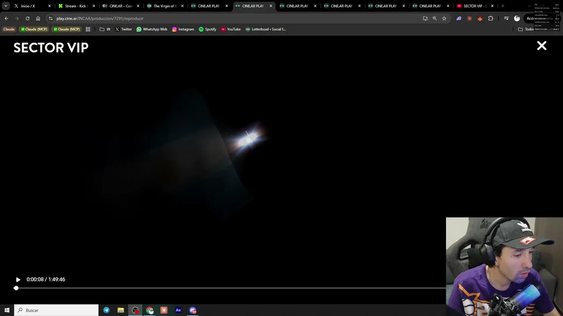Viewport: 563px width, 316px height.
Task: Open the Windows Start menu
Action: coord(7,310)
